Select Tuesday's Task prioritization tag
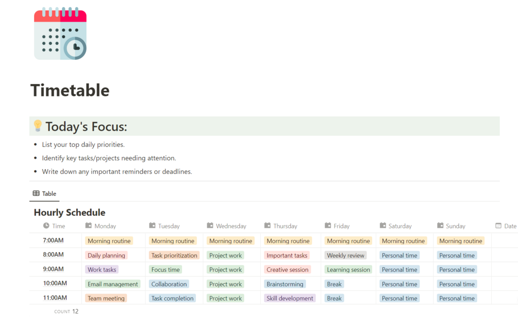518x317 pixels. pyautogui.click(x=174, y=255)
